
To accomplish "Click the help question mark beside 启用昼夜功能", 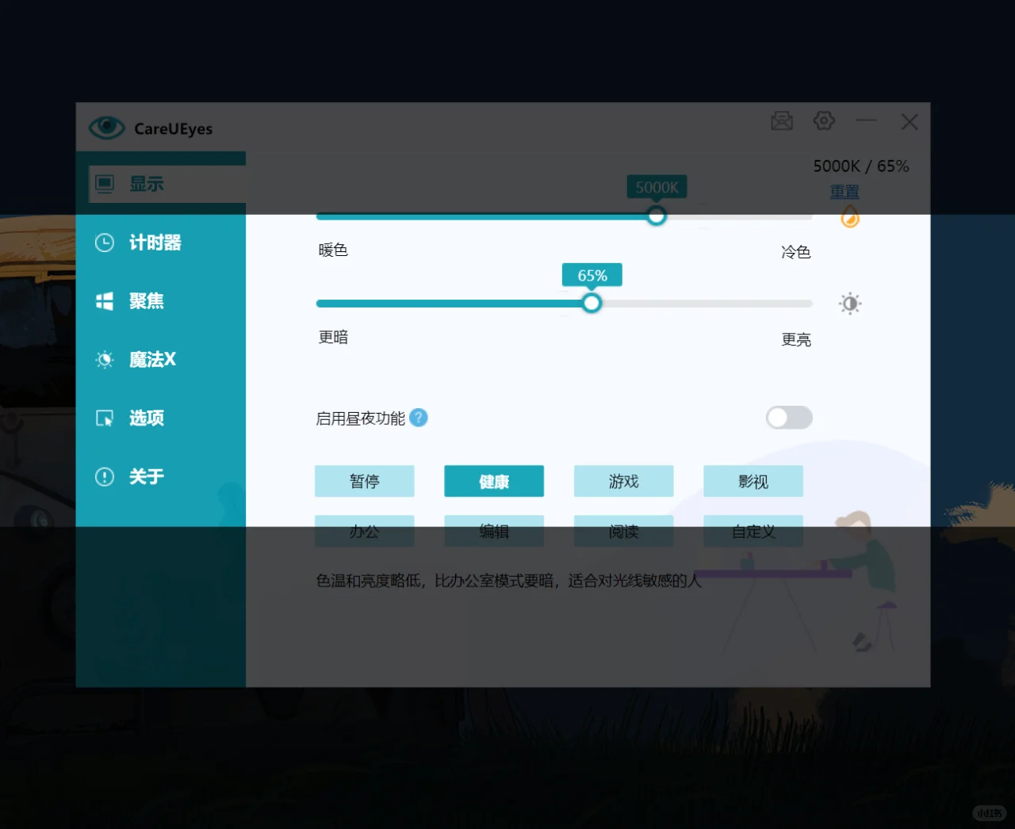I will [419, 418].
